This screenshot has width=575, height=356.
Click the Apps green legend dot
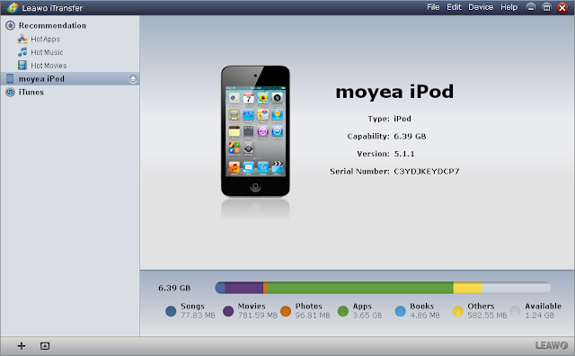coord(343,311)
